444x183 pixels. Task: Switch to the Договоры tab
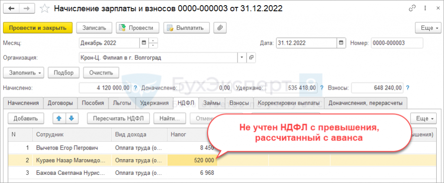[x=60, y=103]
